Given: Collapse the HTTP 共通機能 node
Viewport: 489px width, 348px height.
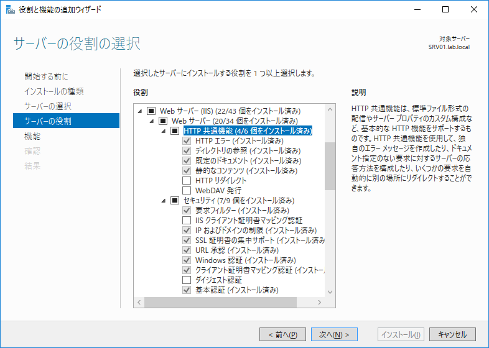Looking at the screenshot, I should click(164, 131).
